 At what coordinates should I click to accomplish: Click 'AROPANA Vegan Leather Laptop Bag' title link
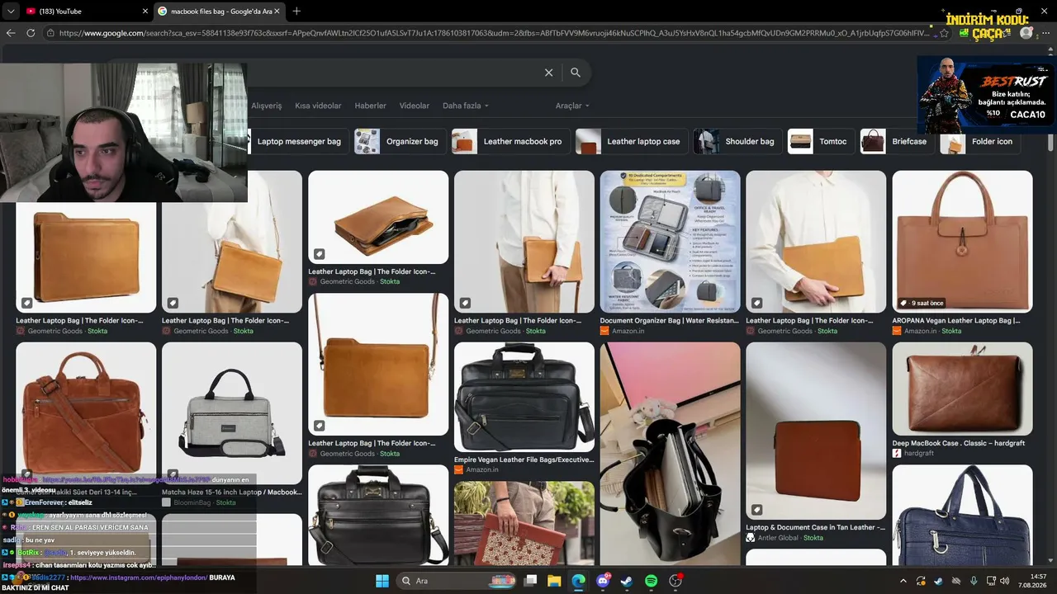pos(956,320)
